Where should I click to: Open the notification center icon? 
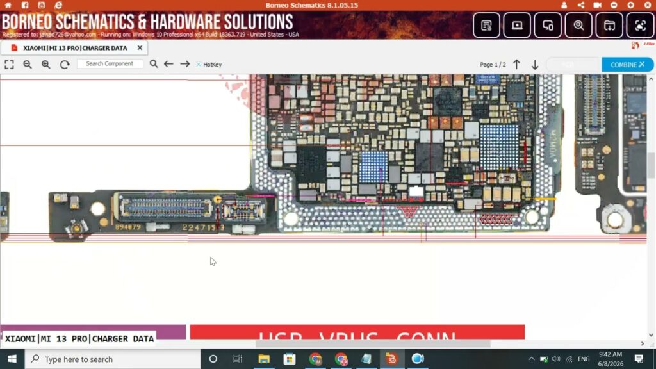coord(639,359)
